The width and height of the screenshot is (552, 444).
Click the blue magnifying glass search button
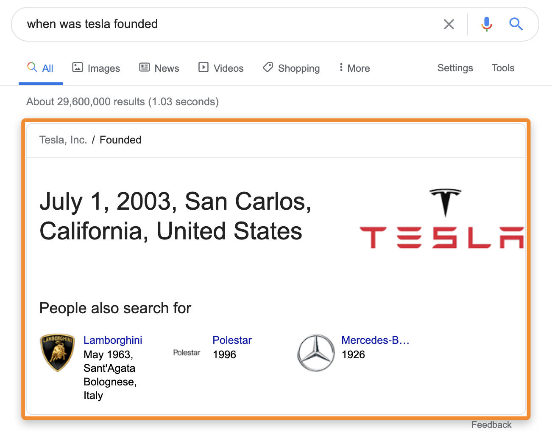point(516,24)
